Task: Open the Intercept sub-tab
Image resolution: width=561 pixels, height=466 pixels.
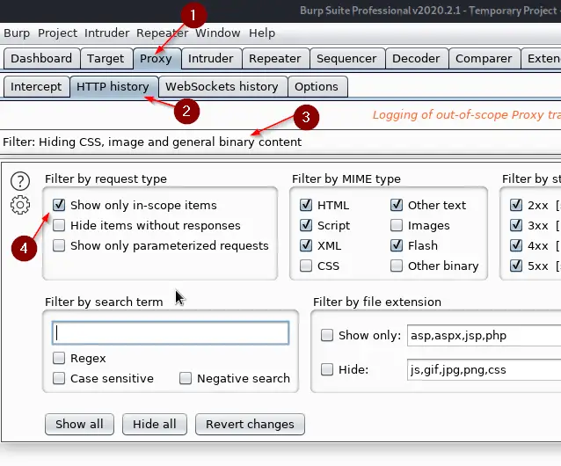Action: [x=36, y=86]
